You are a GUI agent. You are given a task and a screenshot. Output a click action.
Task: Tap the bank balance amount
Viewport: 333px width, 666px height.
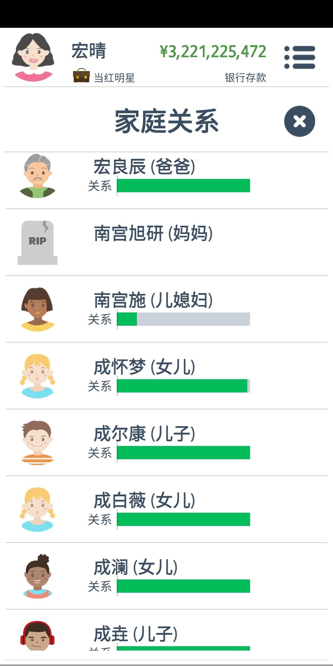(213, 52)
